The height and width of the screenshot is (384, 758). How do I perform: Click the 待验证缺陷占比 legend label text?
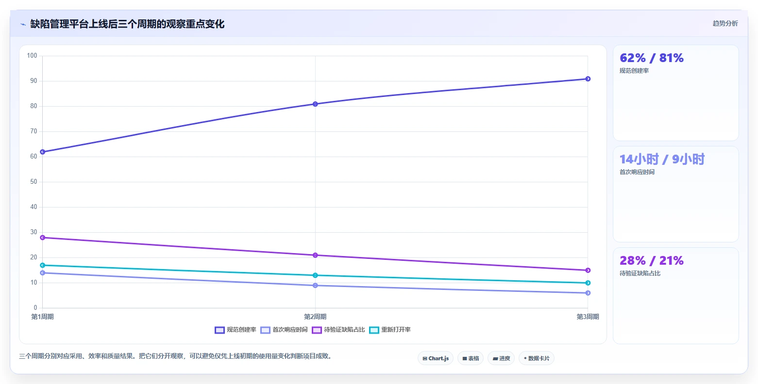[x=344, y=330]
